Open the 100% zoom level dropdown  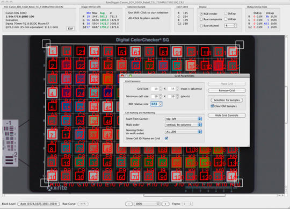[147, 204]
